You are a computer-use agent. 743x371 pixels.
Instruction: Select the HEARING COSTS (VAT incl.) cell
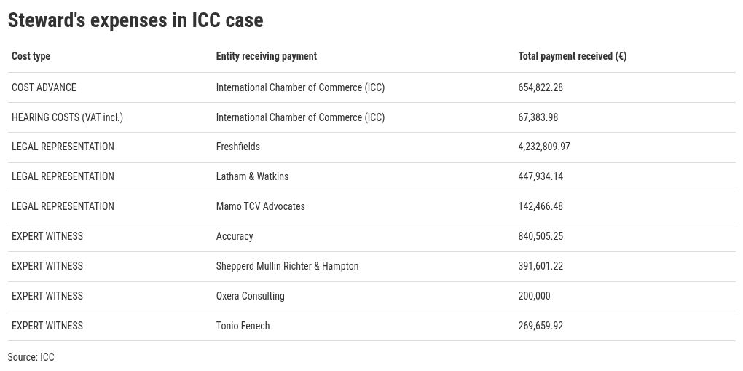pos(67,117)
